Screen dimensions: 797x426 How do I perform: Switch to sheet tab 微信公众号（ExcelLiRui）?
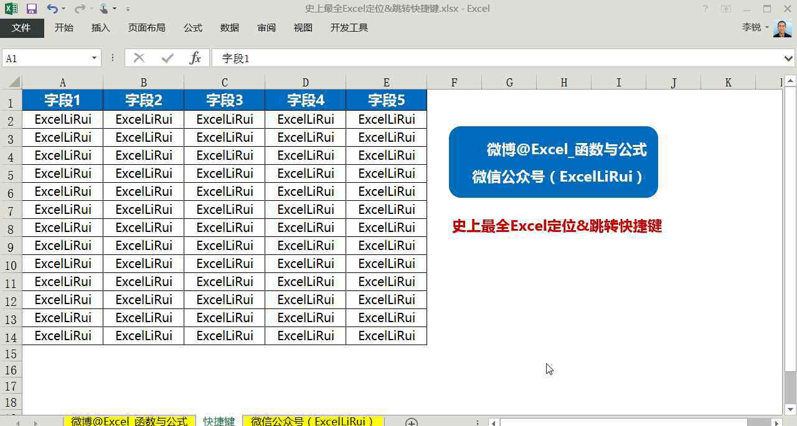[x=313, y=421]
